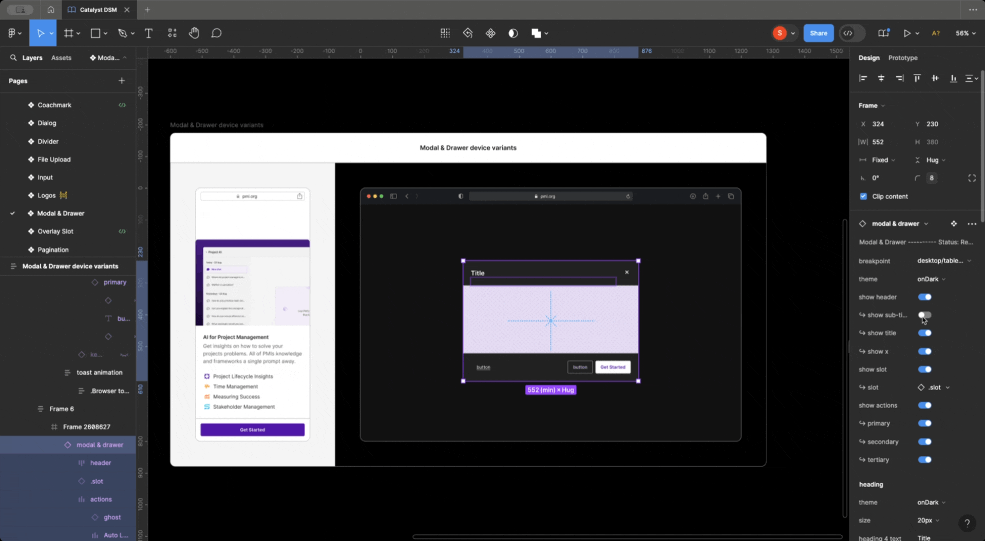985x541 pixels.
Task: Select the Pen tool
Action: [123, 33]
